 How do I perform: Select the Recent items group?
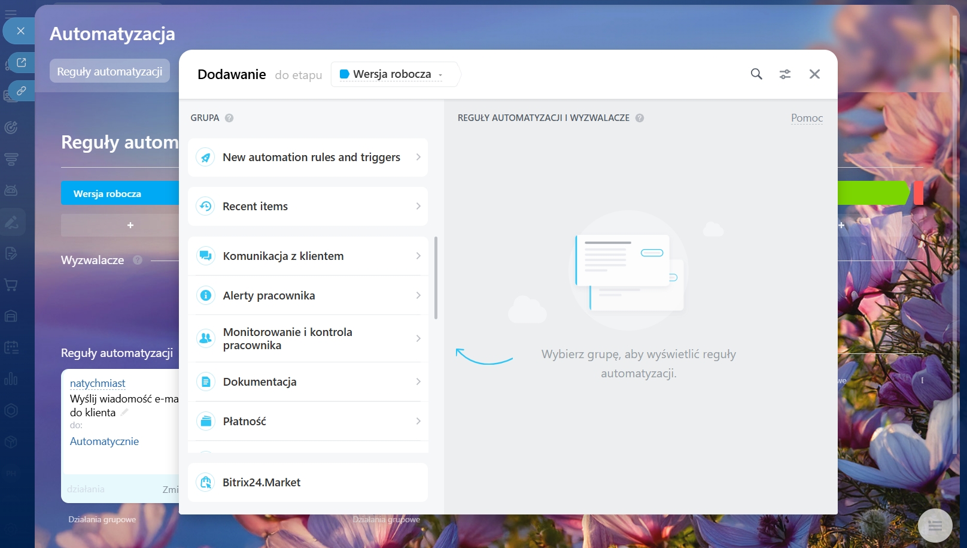coord(308,207)
